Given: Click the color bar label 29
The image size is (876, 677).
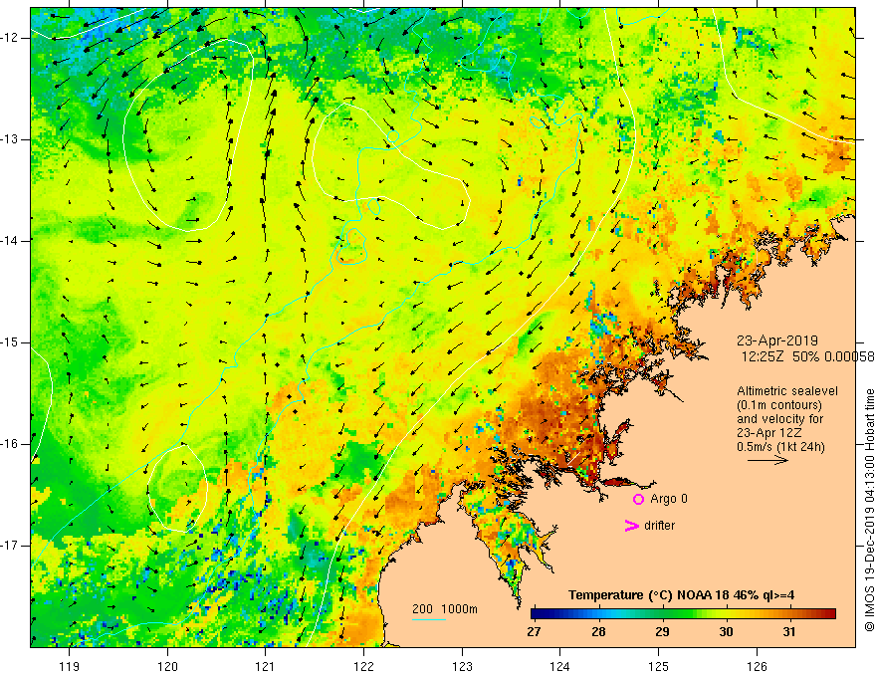Looking at the screenshot, I should 662,632.
